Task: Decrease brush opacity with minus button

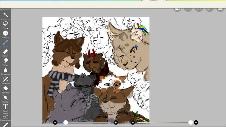Action: [x=133, y=122]
